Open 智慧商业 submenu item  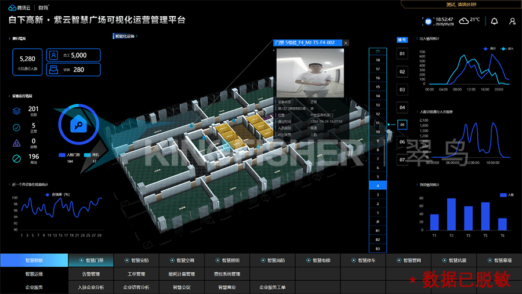[x=227, y=288]
